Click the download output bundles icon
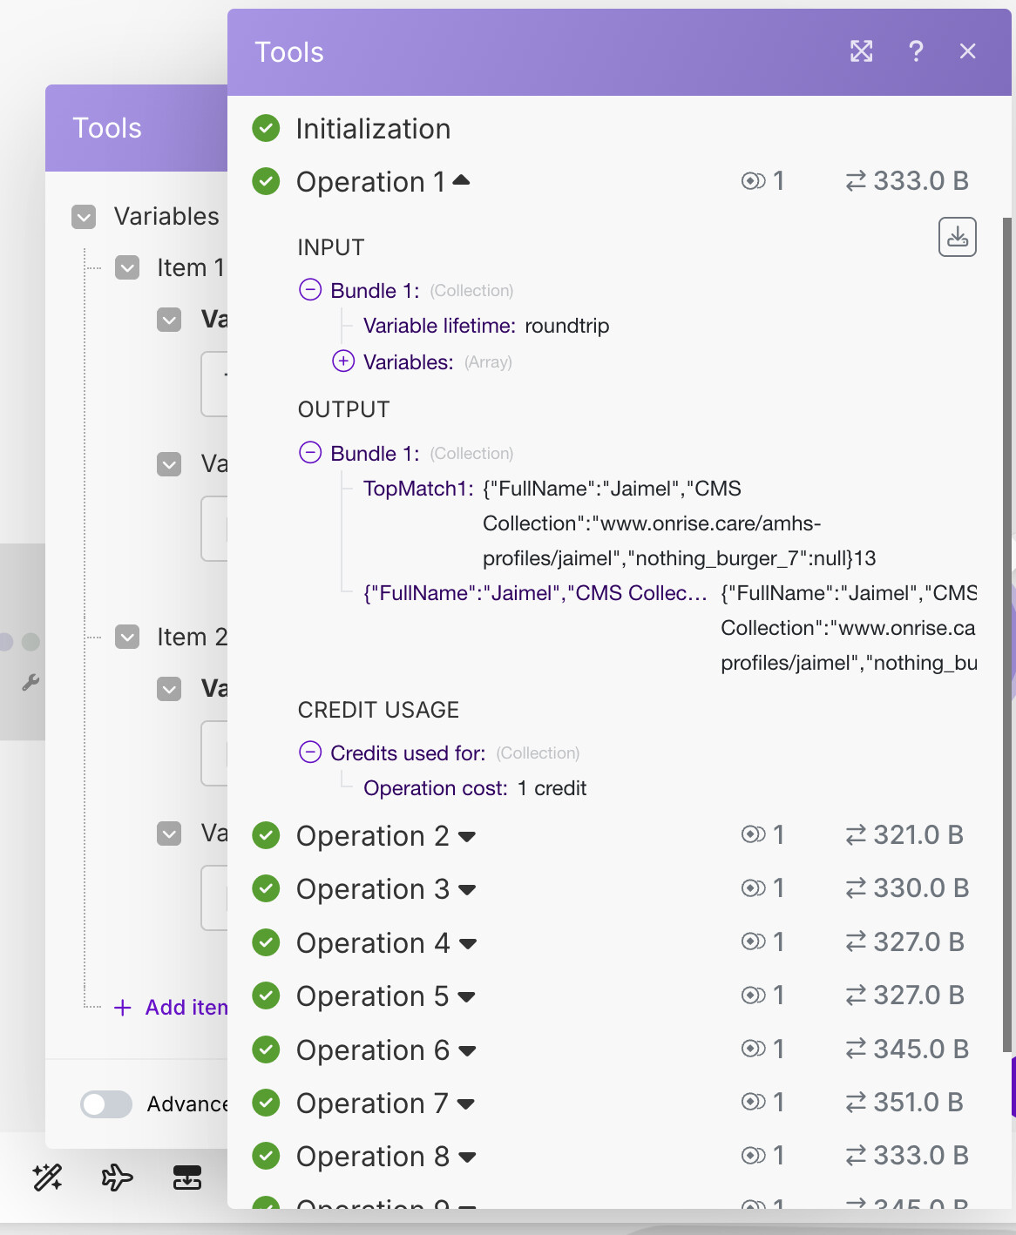The image size is (1016, 1235). click(x=957, y=237)
